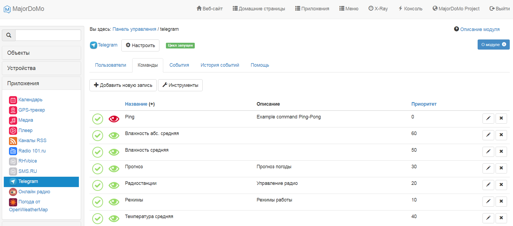The image size is (513, 226).
Task: Toggle enabled checkmark for Прогноз
Action: coord(98,169)
